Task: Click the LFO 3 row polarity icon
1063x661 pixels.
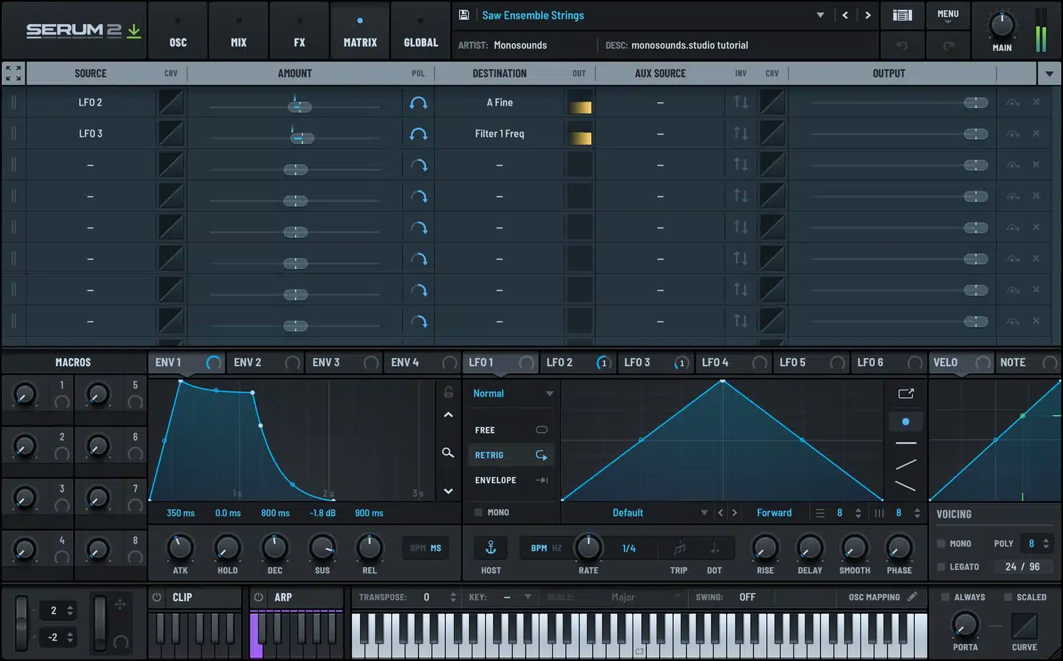Action: pyautogui.click(x=419, y=134)
